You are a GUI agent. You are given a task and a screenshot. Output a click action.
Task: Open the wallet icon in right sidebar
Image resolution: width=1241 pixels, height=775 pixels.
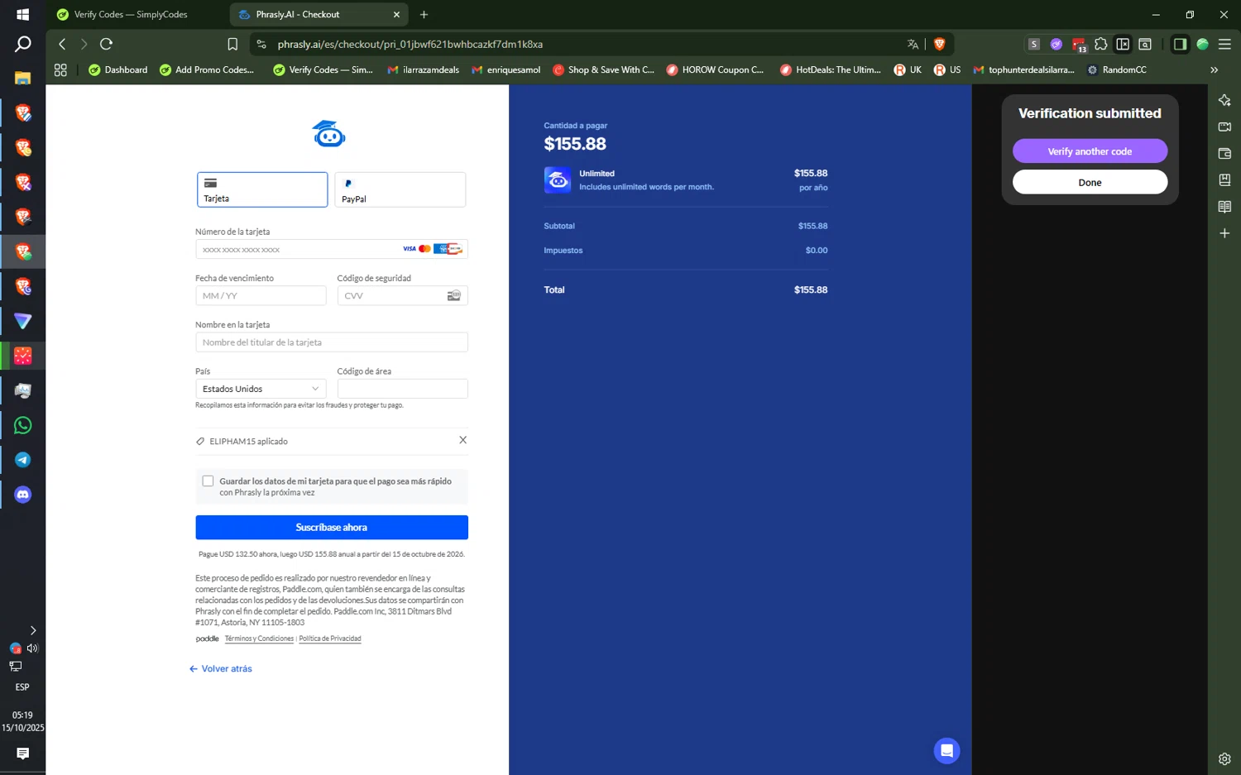[1224, 153]
